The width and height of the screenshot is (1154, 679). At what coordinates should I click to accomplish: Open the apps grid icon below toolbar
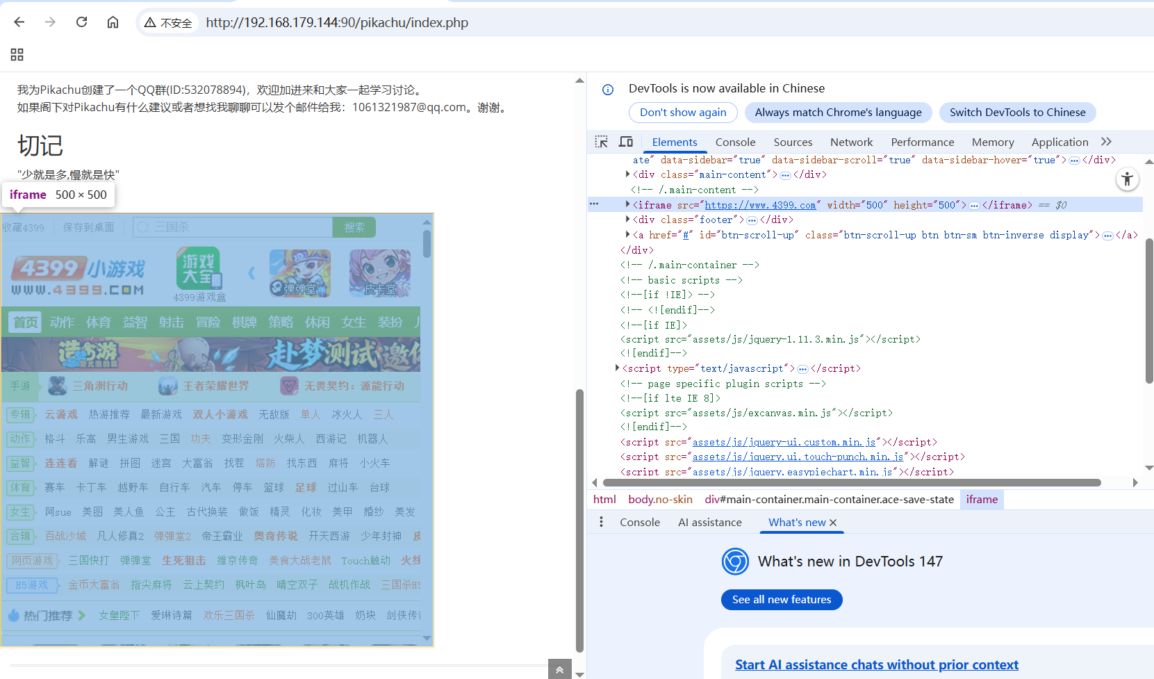pyautogui.click(x=17, y=54)
